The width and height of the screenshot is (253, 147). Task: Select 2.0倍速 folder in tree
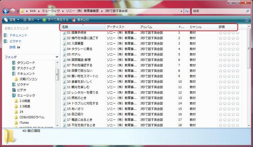(25, 101)
